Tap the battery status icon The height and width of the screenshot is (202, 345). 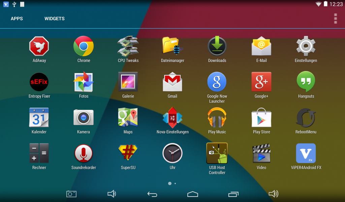325,4
